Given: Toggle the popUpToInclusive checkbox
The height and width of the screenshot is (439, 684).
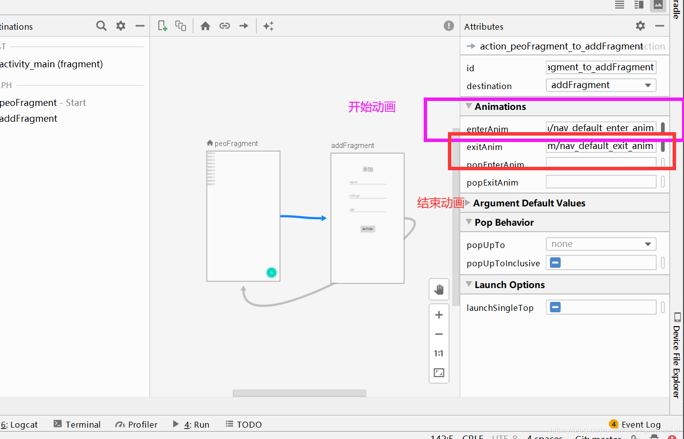Looking at the screenshot, I should pos(555,262).
